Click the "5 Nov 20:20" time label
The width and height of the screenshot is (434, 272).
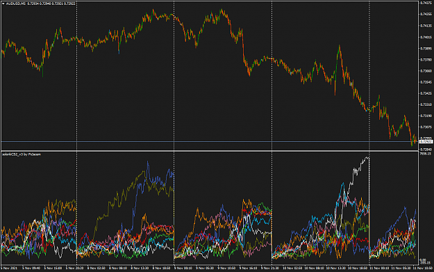[x=75, y=269]
